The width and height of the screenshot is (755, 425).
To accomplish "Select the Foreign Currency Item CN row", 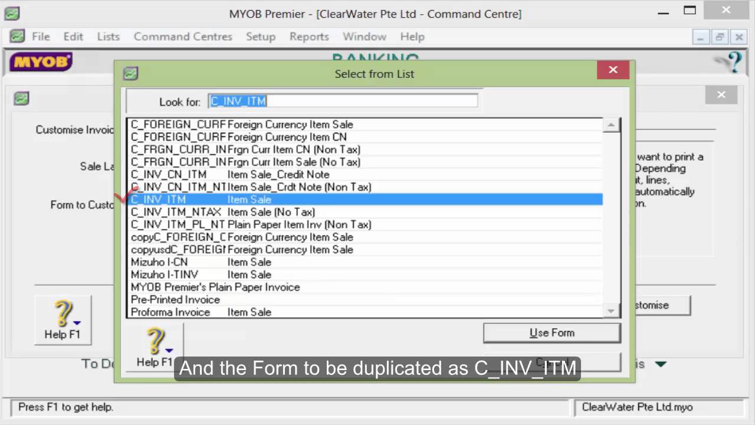I will [x=365, y=137].
